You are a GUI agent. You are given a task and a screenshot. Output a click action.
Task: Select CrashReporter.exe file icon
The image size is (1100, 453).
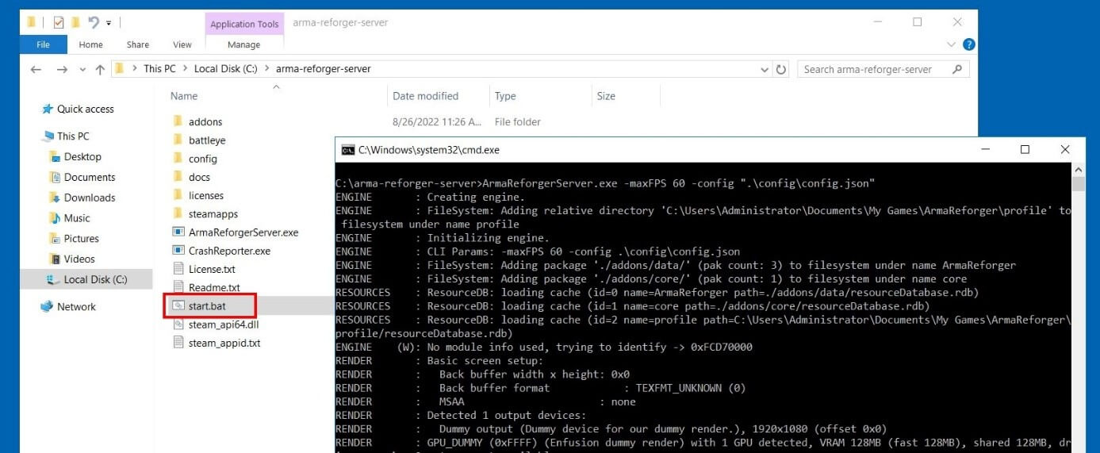(178, 251)
